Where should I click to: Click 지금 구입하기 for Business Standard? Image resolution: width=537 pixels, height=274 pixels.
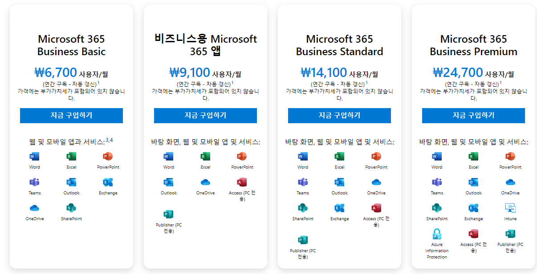(339, 116)
